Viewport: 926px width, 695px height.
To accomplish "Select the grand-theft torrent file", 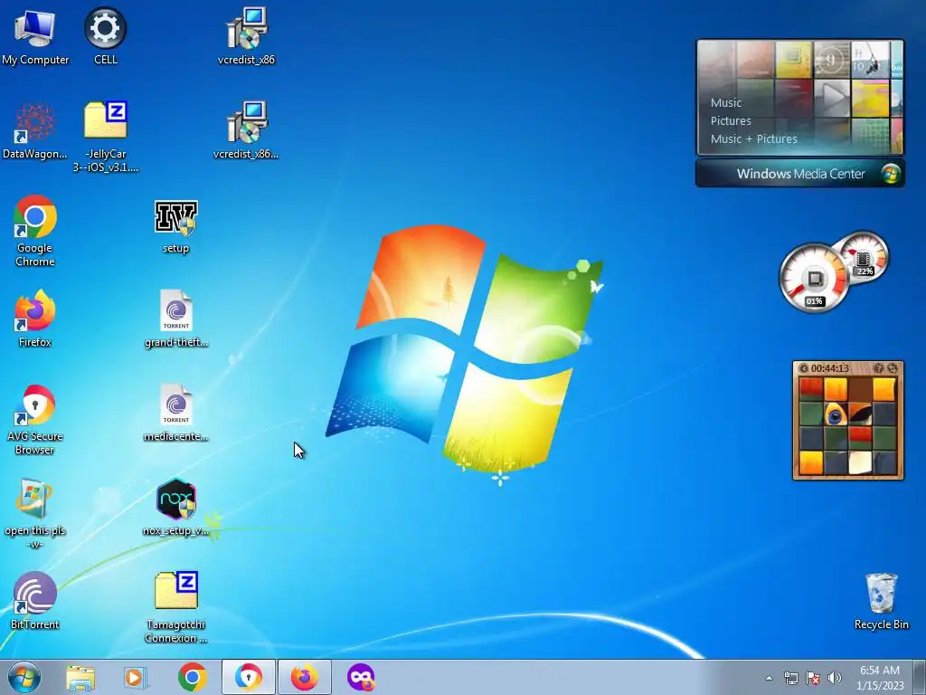I will click(176, 319).
